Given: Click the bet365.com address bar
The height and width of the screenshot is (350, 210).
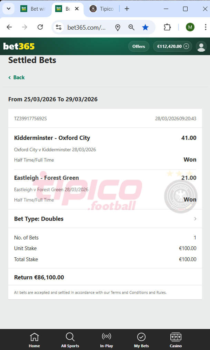Looking at the screenshot, I should (86, 27).
